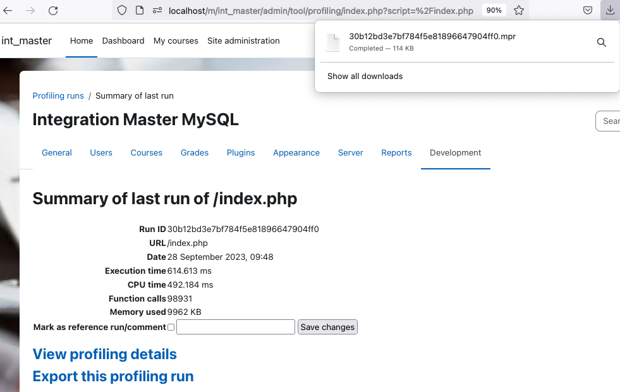This screenshot has height=392, width=620.
Task: Switch to the Plugins tab
Action: pos(241,152)
